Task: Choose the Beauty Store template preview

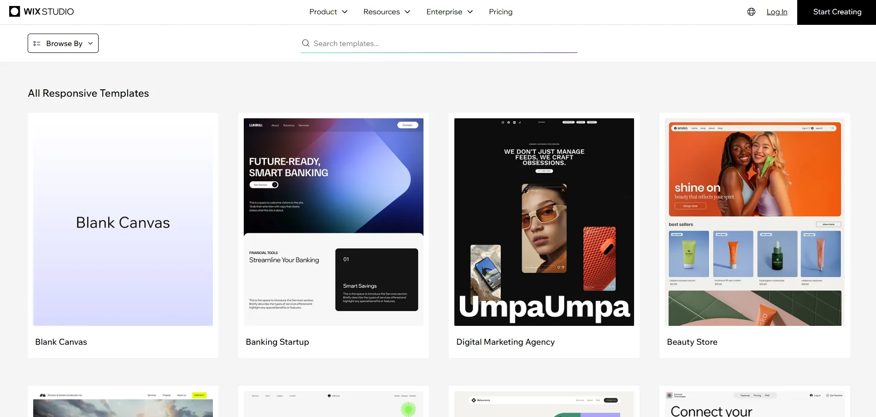Action: pos(755,222)
